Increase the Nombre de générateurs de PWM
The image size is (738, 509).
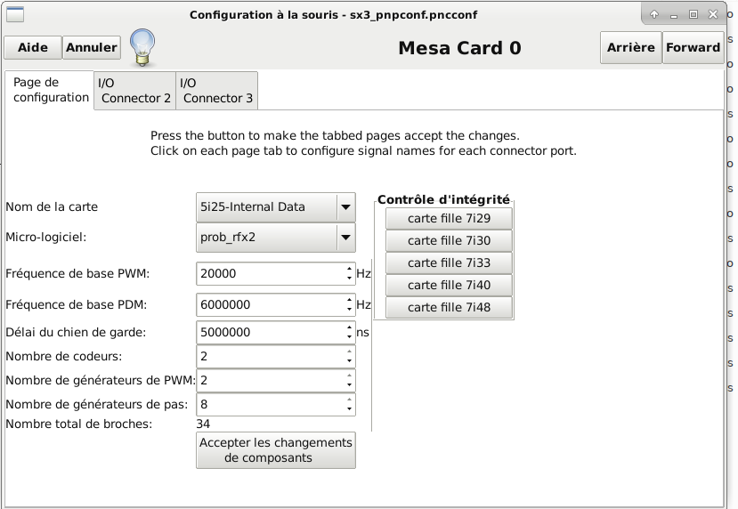point(349,376)
